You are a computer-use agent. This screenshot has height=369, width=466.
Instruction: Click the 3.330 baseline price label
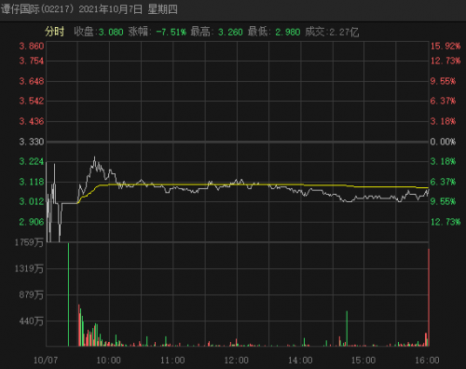pos(32,142)
